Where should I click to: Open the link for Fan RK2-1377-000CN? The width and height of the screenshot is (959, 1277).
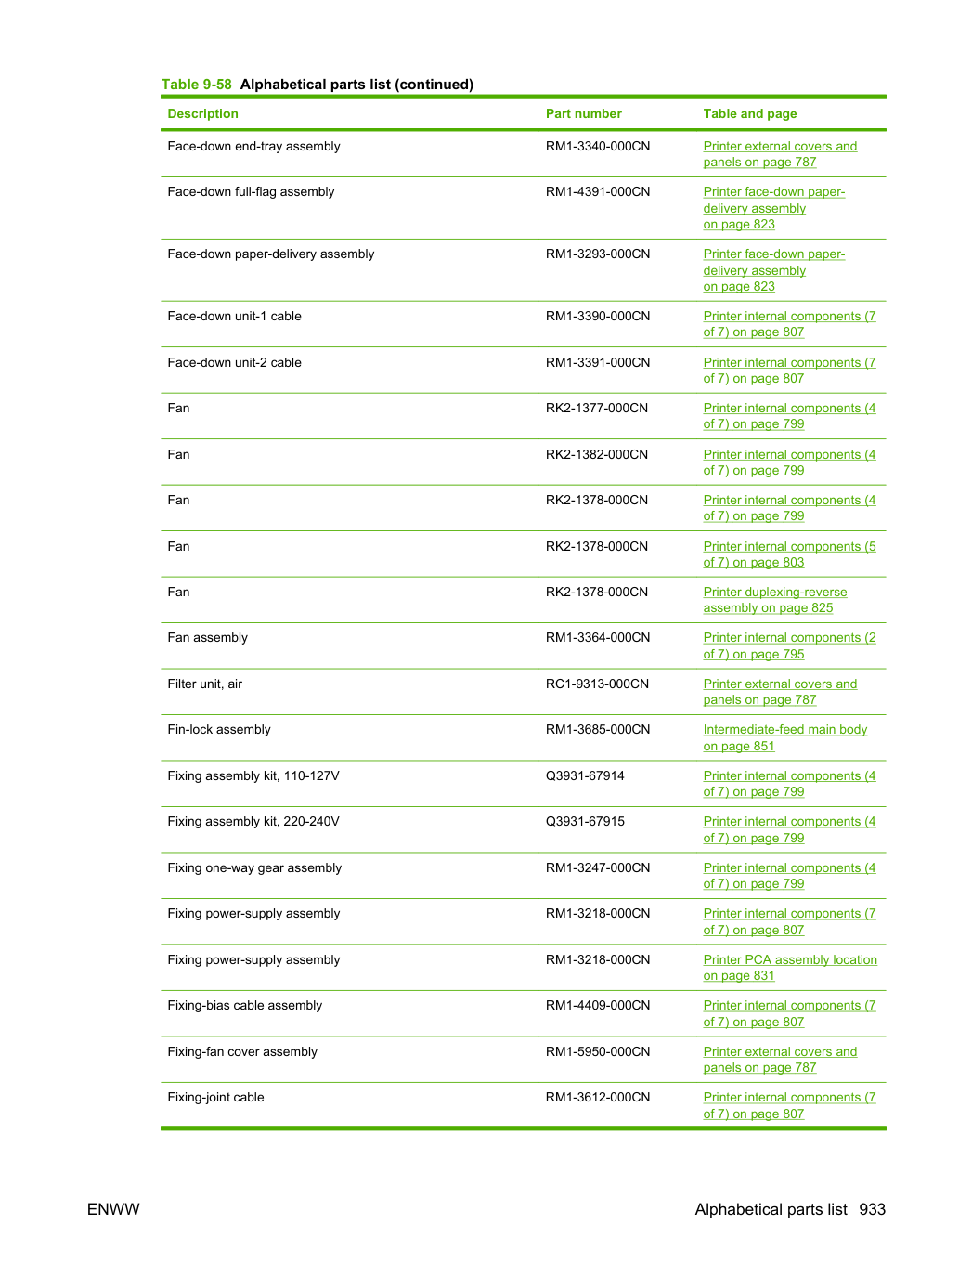(x=789, y=416)
